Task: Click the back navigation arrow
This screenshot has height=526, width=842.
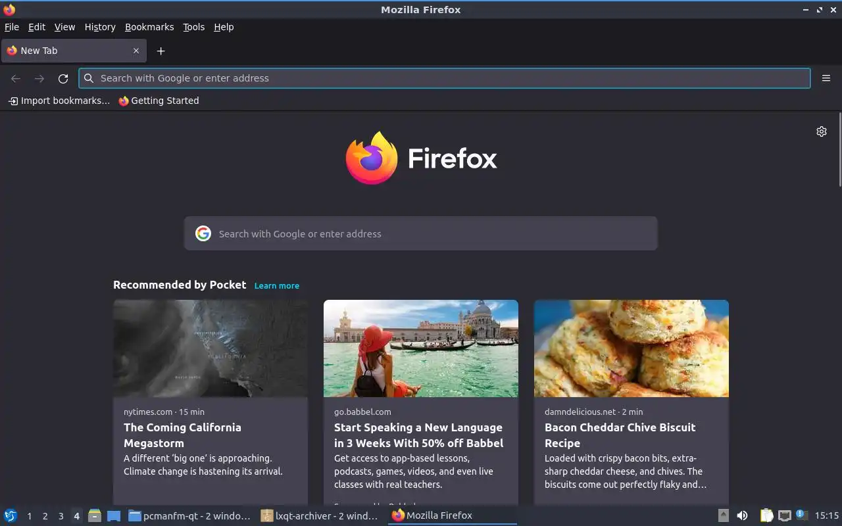Action: click(16, 78)
